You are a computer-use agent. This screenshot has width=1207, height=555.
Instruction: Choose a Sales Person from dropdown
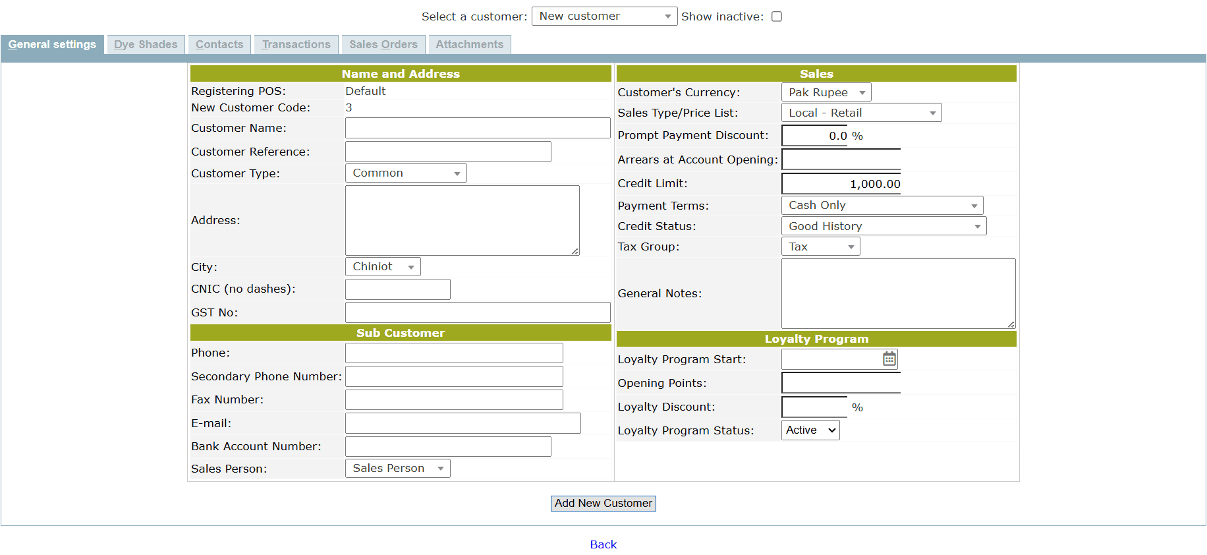click(397, 469)
